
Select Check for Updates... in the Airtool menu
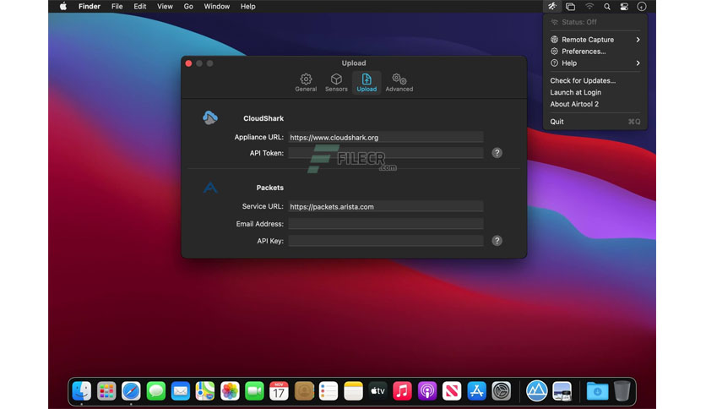pos(595,80)
